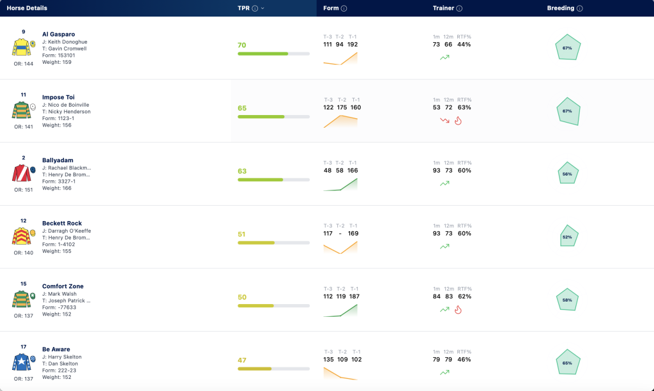Viewport: 654px width, 391px height.
Task: Click Beckett Rock's form trend sparkline
Action: coord(340,247)
